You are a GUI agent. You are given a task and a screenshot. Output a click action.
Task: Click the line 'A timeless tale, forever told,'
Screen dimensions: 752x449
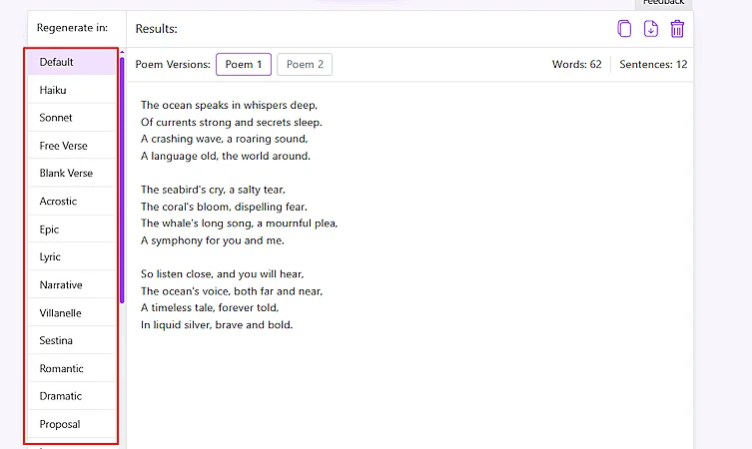pyautogui.click(x=210, y=307)
